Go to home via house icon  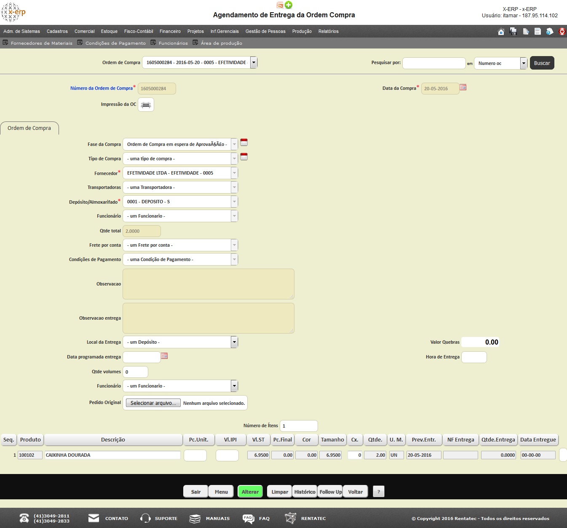tap(501, 31)
